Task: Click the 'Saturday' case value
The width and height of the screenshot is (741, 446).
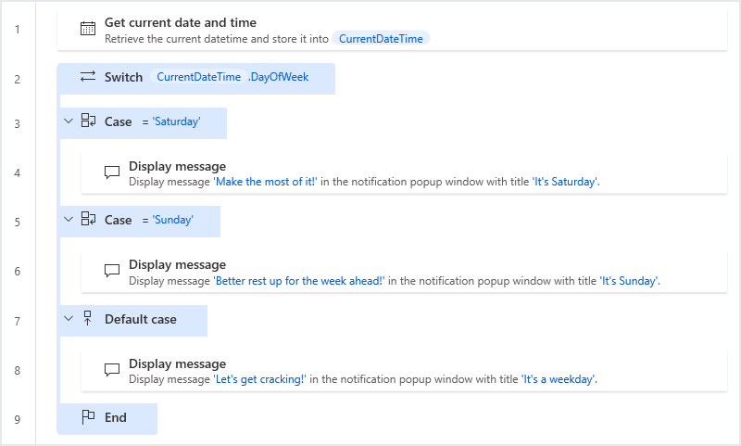Action: coord(176,121)
